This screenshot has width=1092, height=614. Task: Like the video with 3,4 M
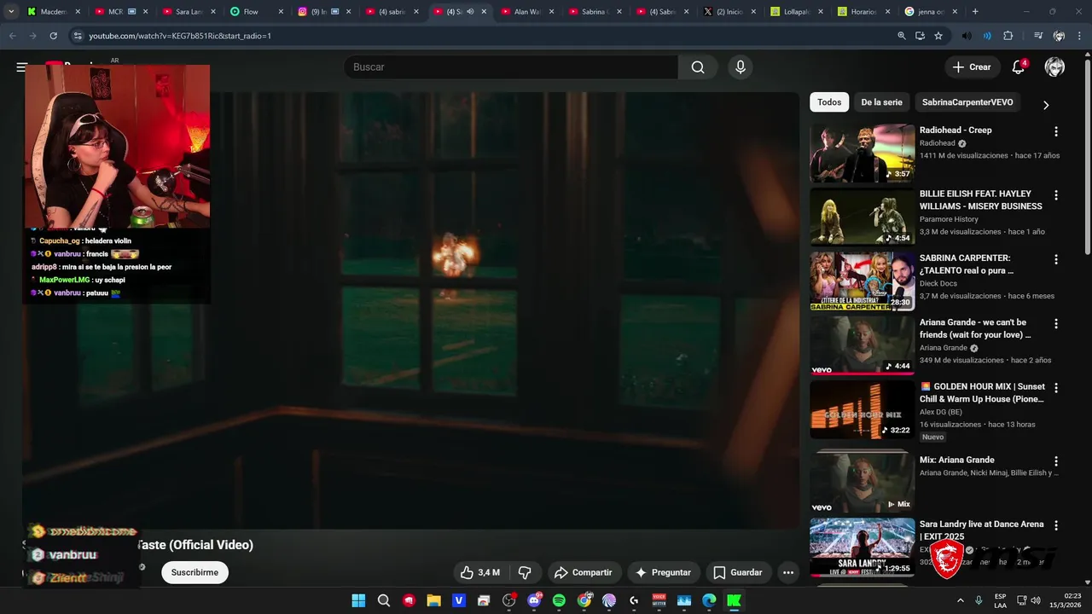coord(479,572)
